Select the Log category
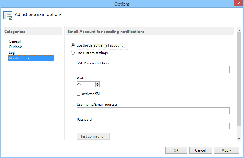The width and height of the screenshot is (244, 158). (12, 53)
